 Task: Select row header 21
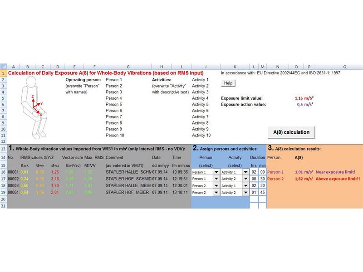[x=3, y=206]
